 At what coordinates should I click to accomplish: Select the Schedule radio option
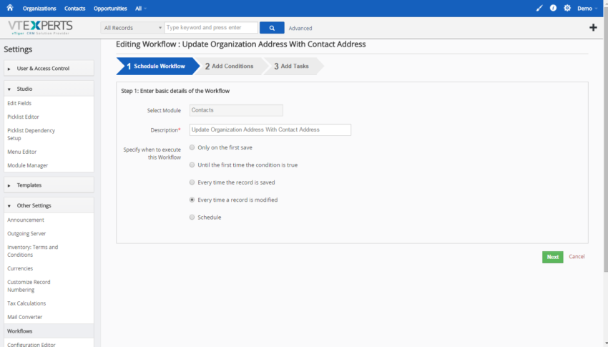tap(192, 217)
